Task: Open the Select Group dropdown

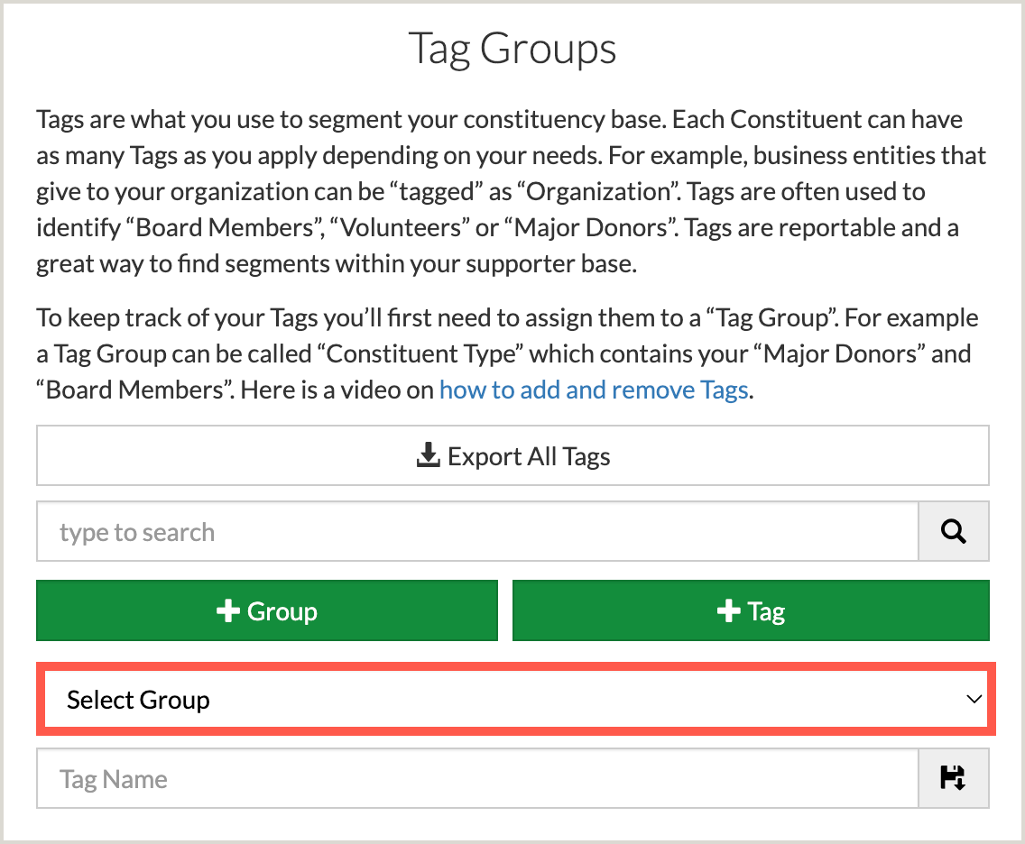Action: pos(516,699)
